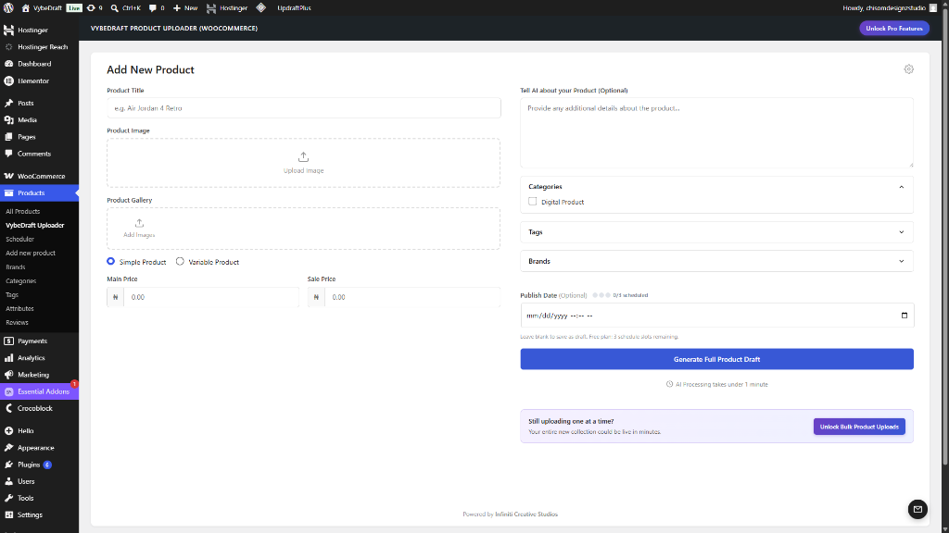Viewport: 949px width, 533px height.
Task: Open Add new product submenu link
Action: (x=31, y=254)
